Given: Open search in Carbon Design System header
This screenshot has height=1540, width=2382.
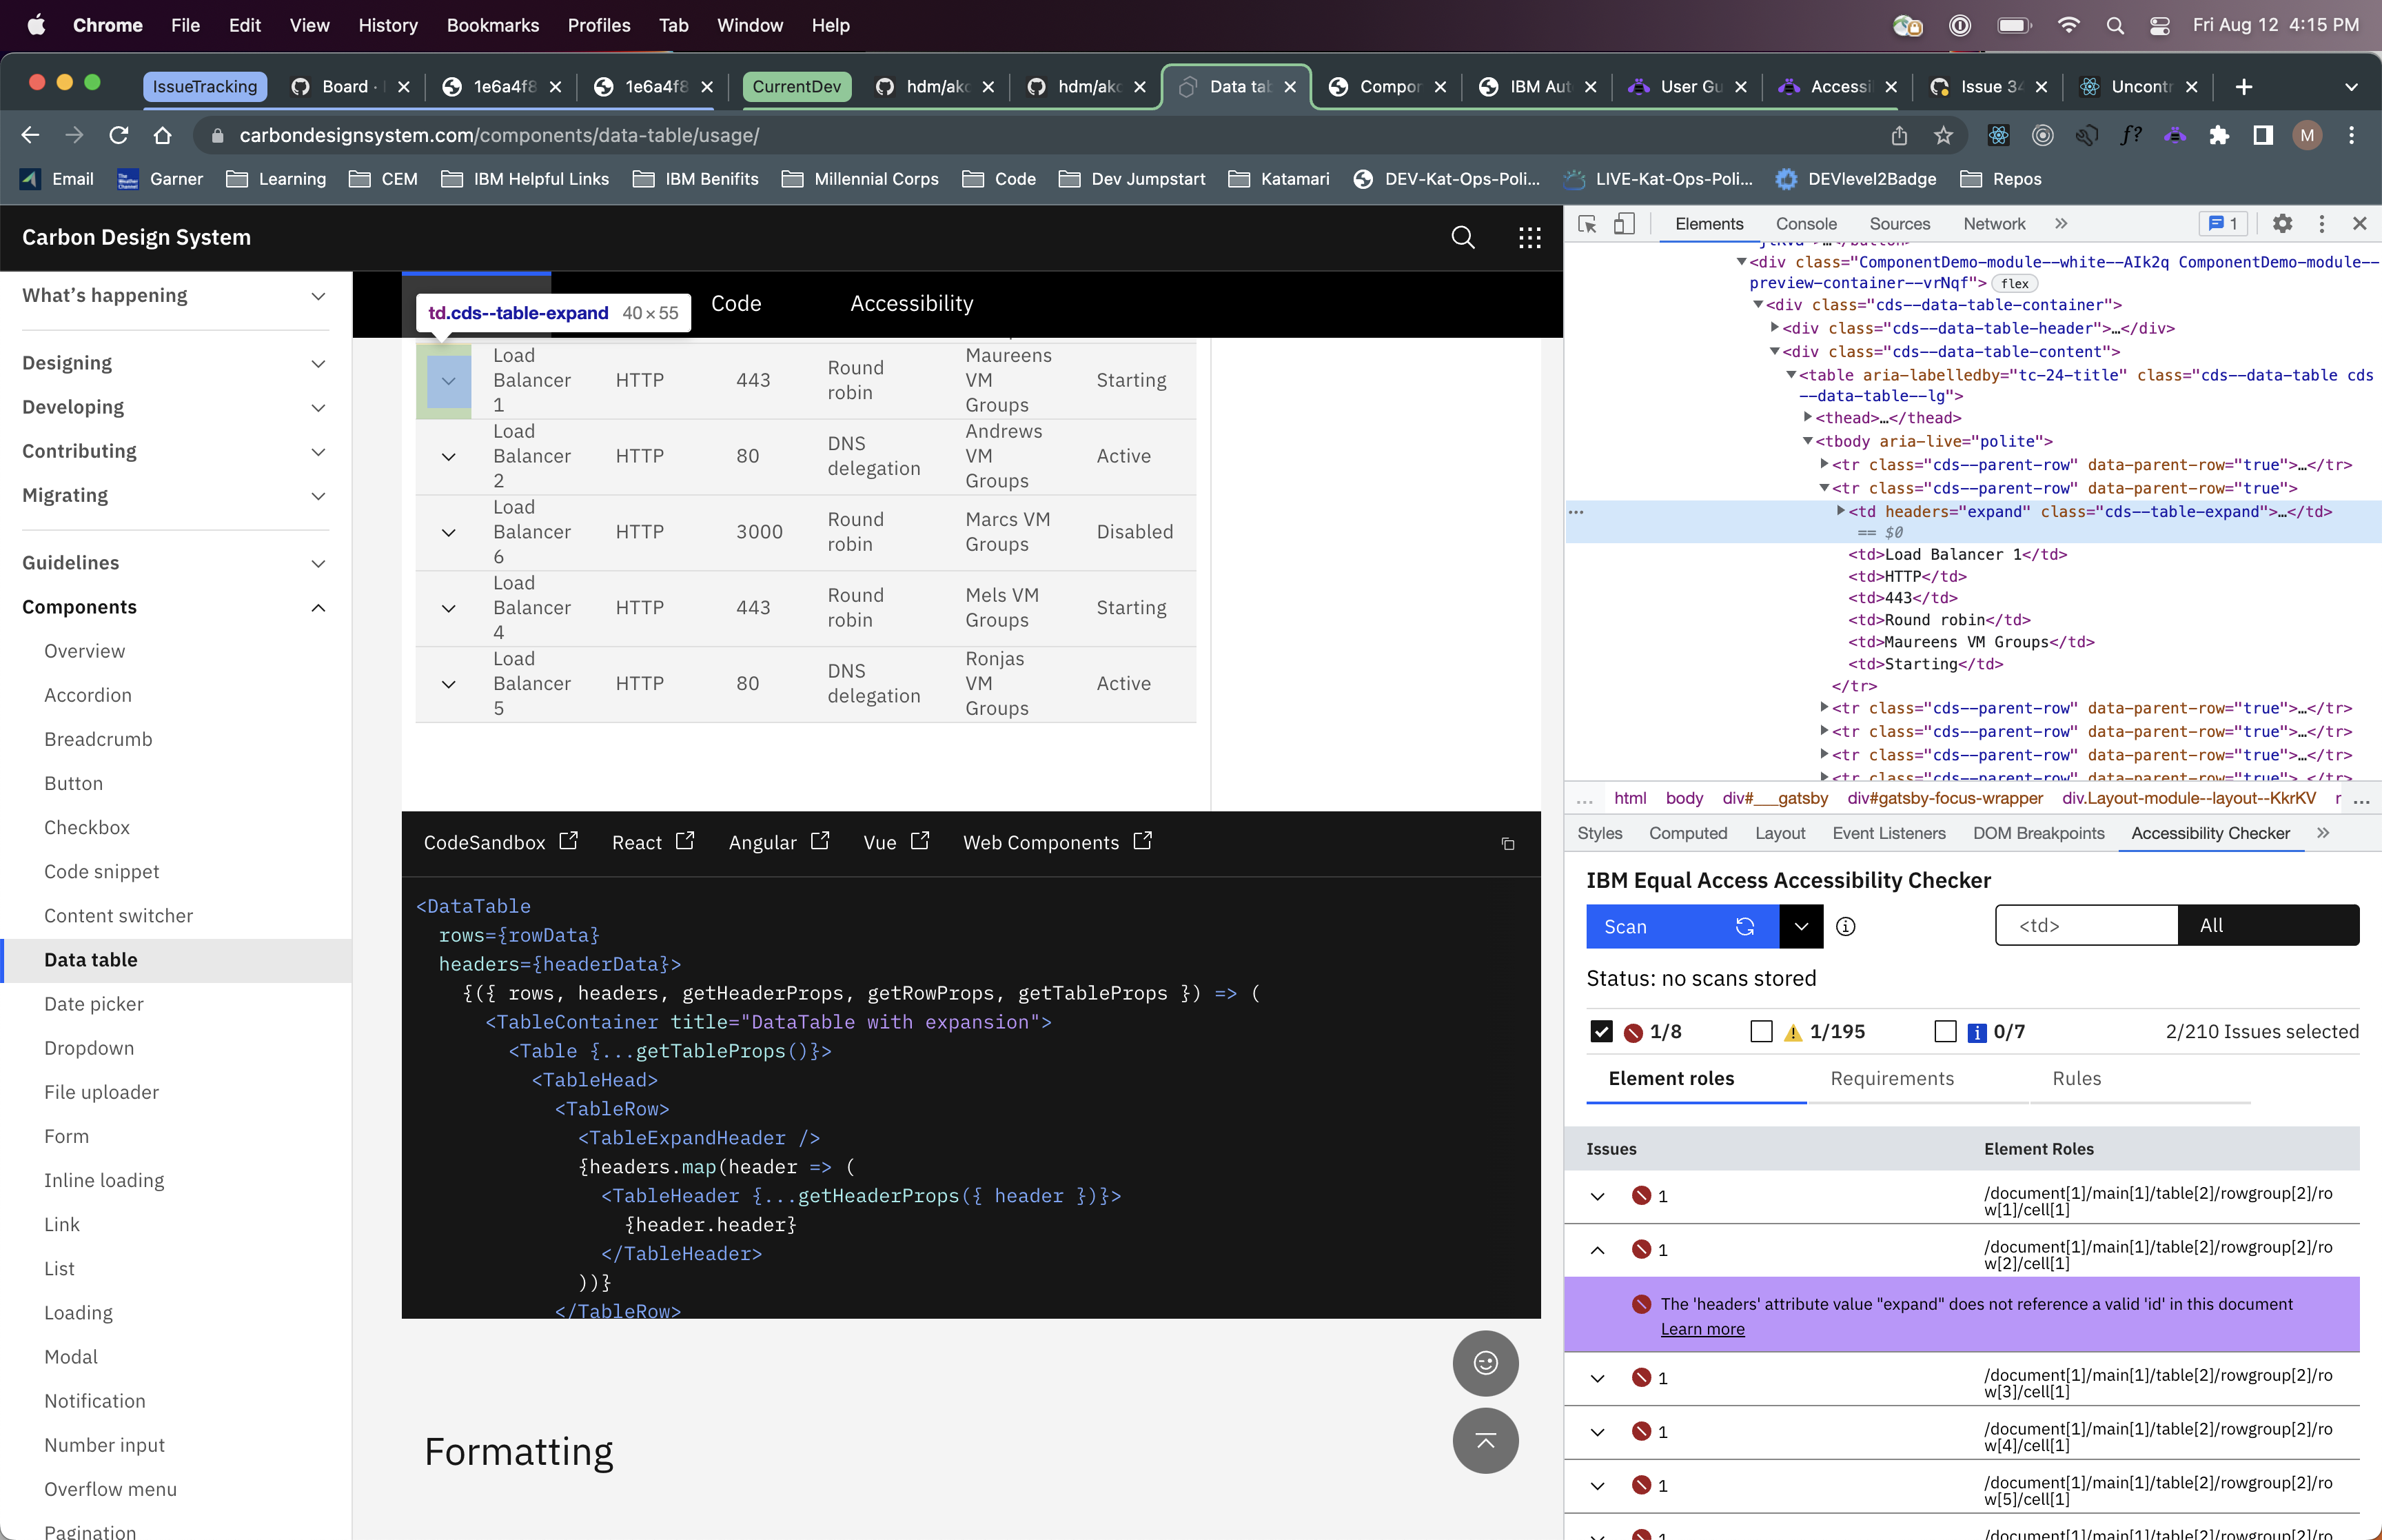Looking at the screenshot, I should click(1463, 237).
